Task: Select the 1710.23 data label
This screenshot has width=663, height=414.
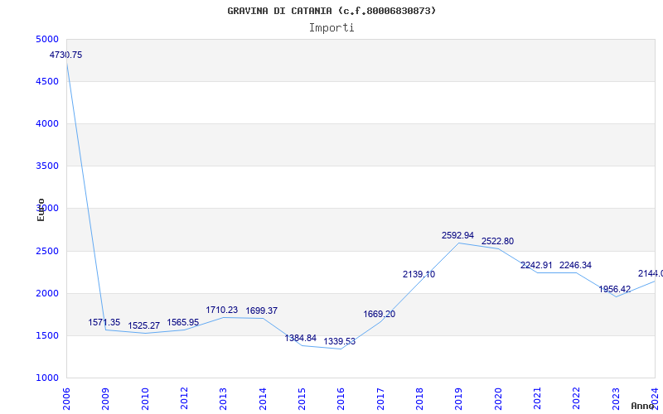Action: click(222, 310)
